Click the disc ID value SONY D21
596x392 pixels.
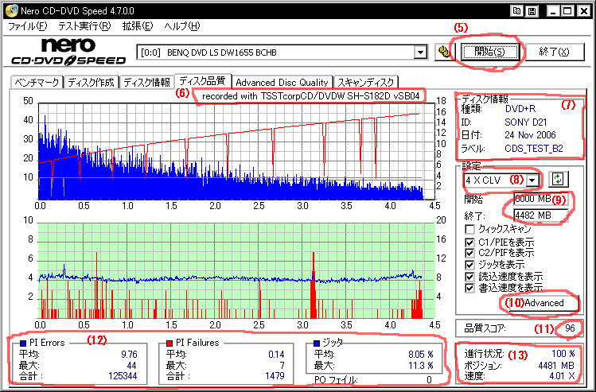[x=525, y=122]
